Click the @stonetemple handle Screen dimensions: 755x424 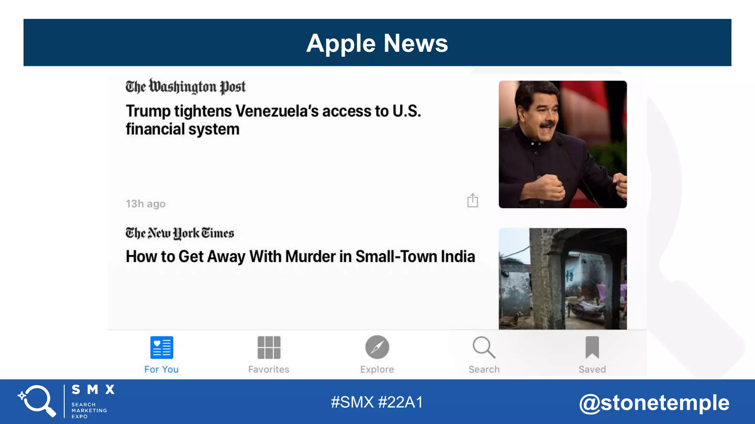(654, 402)
